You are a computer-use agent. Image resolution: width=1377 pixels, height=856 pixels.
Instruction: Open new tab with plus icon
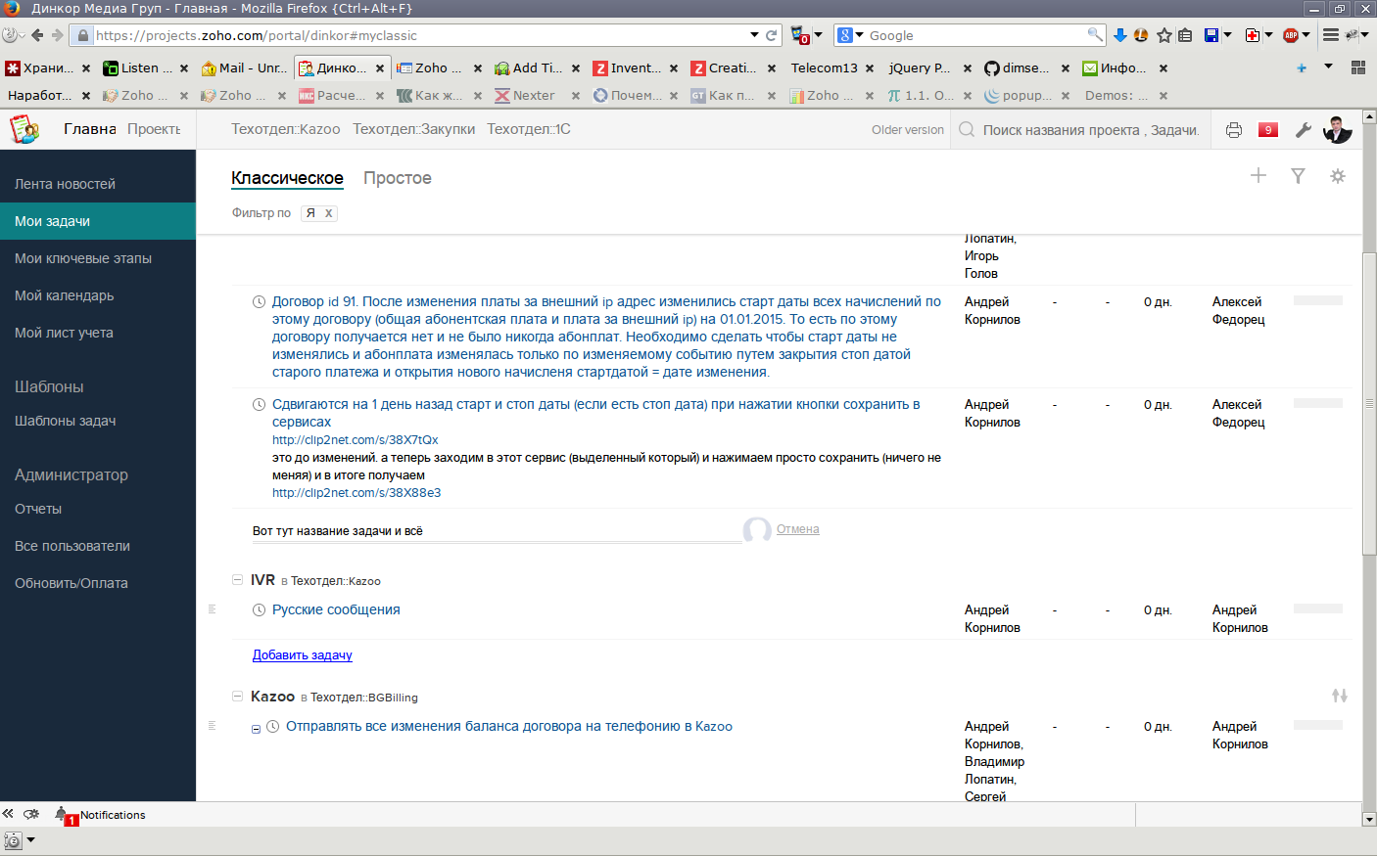1302,68
